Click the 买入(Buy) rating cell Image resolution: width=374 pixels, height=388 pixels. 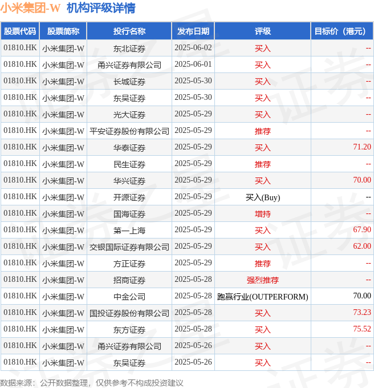point(263,197)
